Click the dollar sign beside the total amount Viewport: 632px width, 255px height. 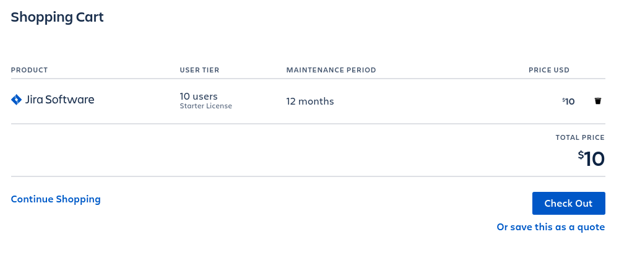coord(581,155)
